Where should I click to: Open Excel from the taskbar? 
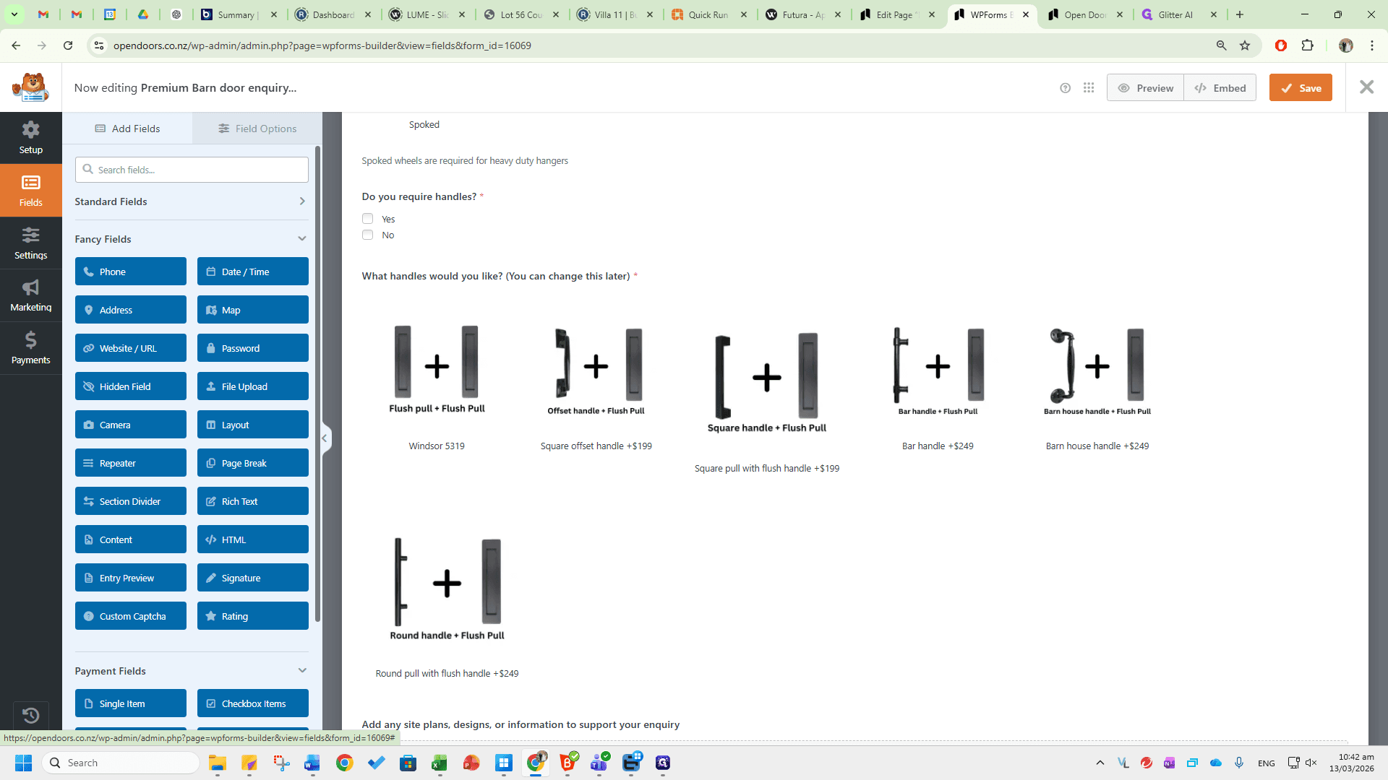tap(440, 763)
